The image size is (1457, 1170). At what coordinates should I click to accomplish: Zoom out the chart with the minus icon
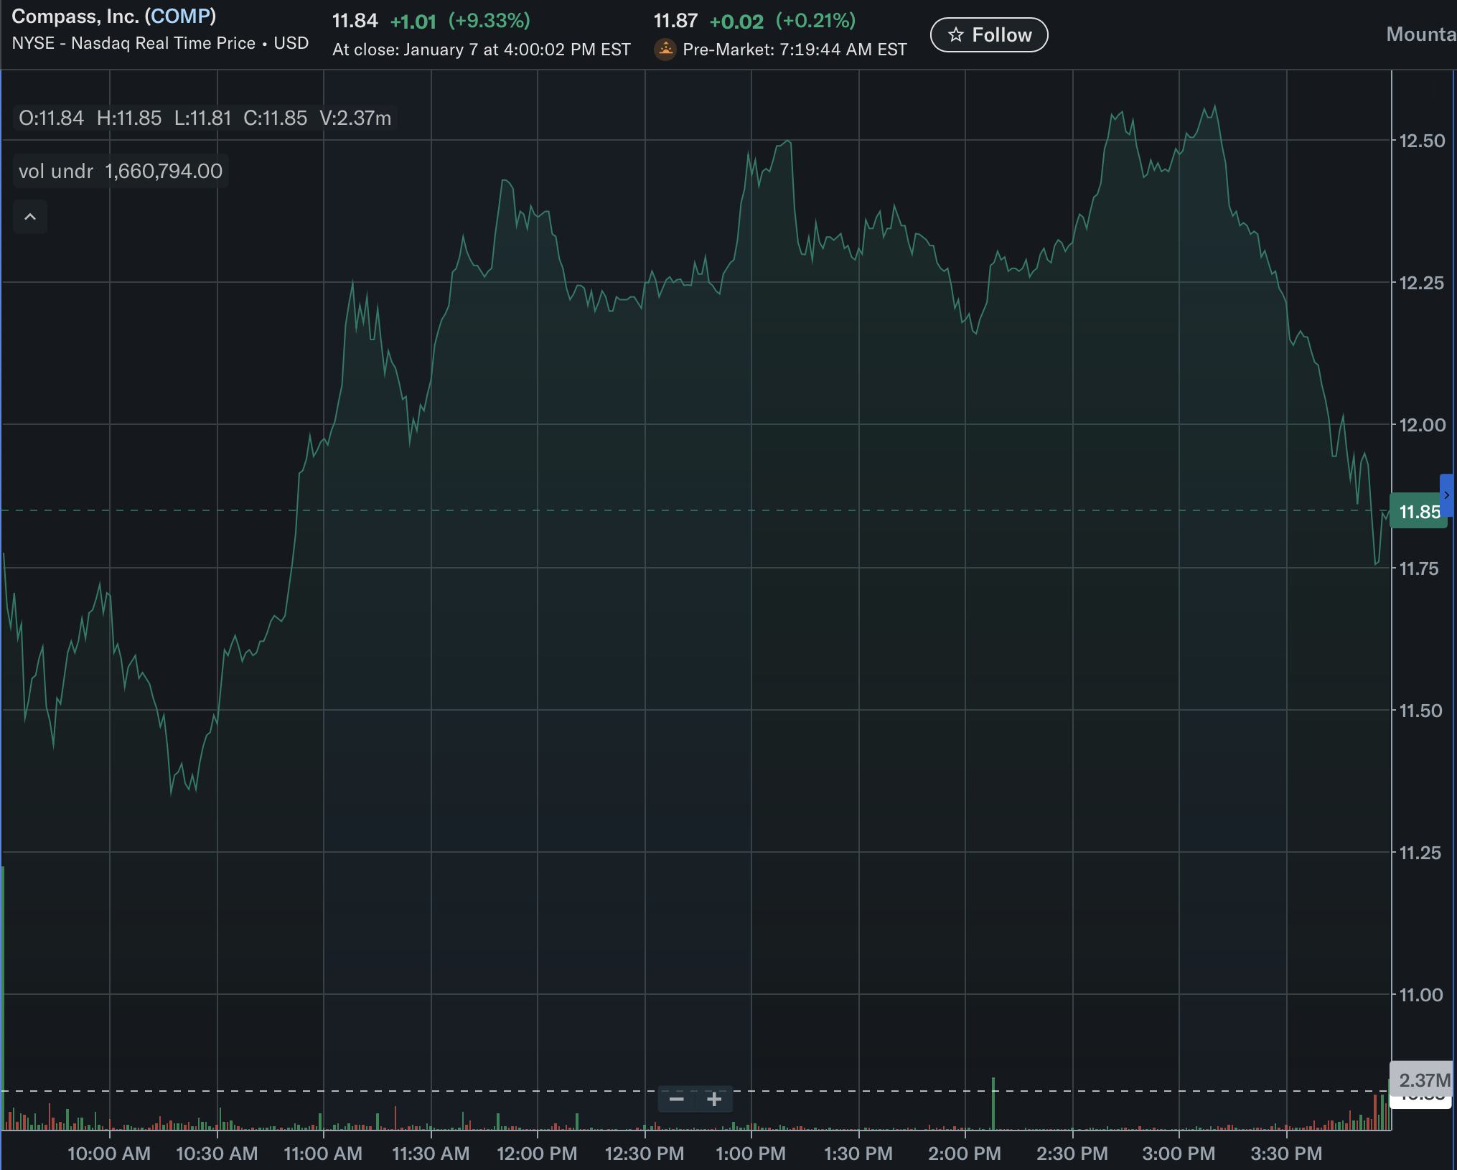coord(676,1099)
